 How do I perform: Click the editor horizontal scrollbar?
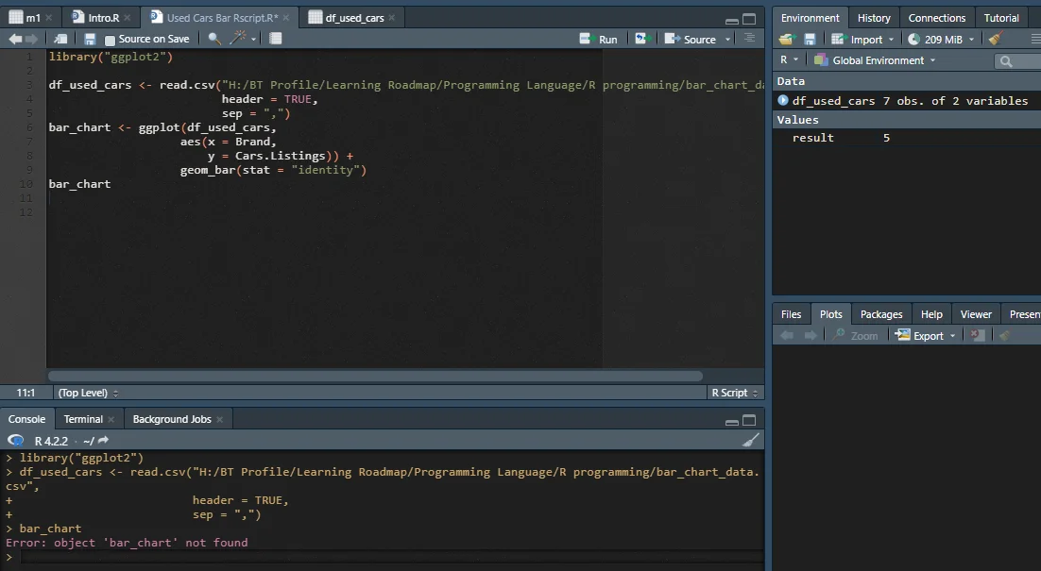(x=378, y=376)
